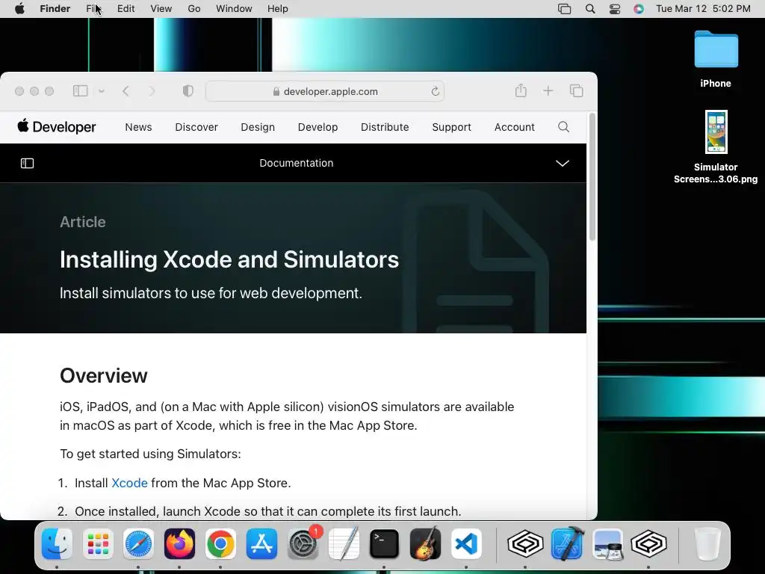Toggle the documentation navigator sidebar icon
765x574 pixels.
28,163
